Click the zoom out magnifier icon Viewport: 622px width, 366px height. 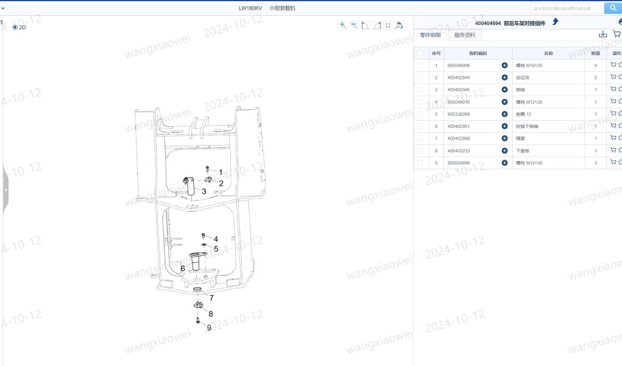354,25
